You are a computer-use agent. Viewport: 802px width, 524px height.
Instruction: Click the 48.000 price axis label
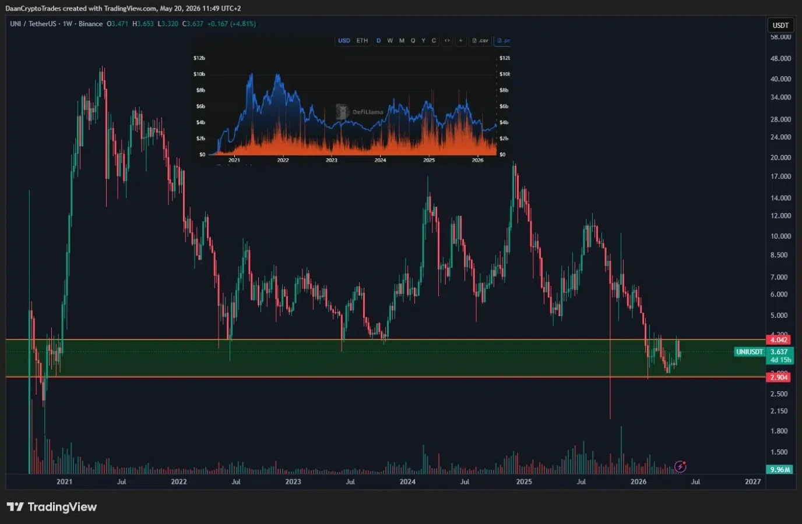780,59
